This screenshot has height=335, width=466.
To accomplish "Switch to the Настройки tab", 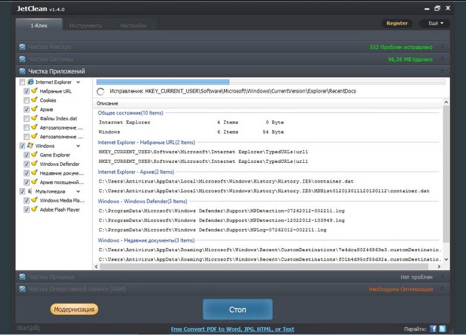I will [133, 26].
